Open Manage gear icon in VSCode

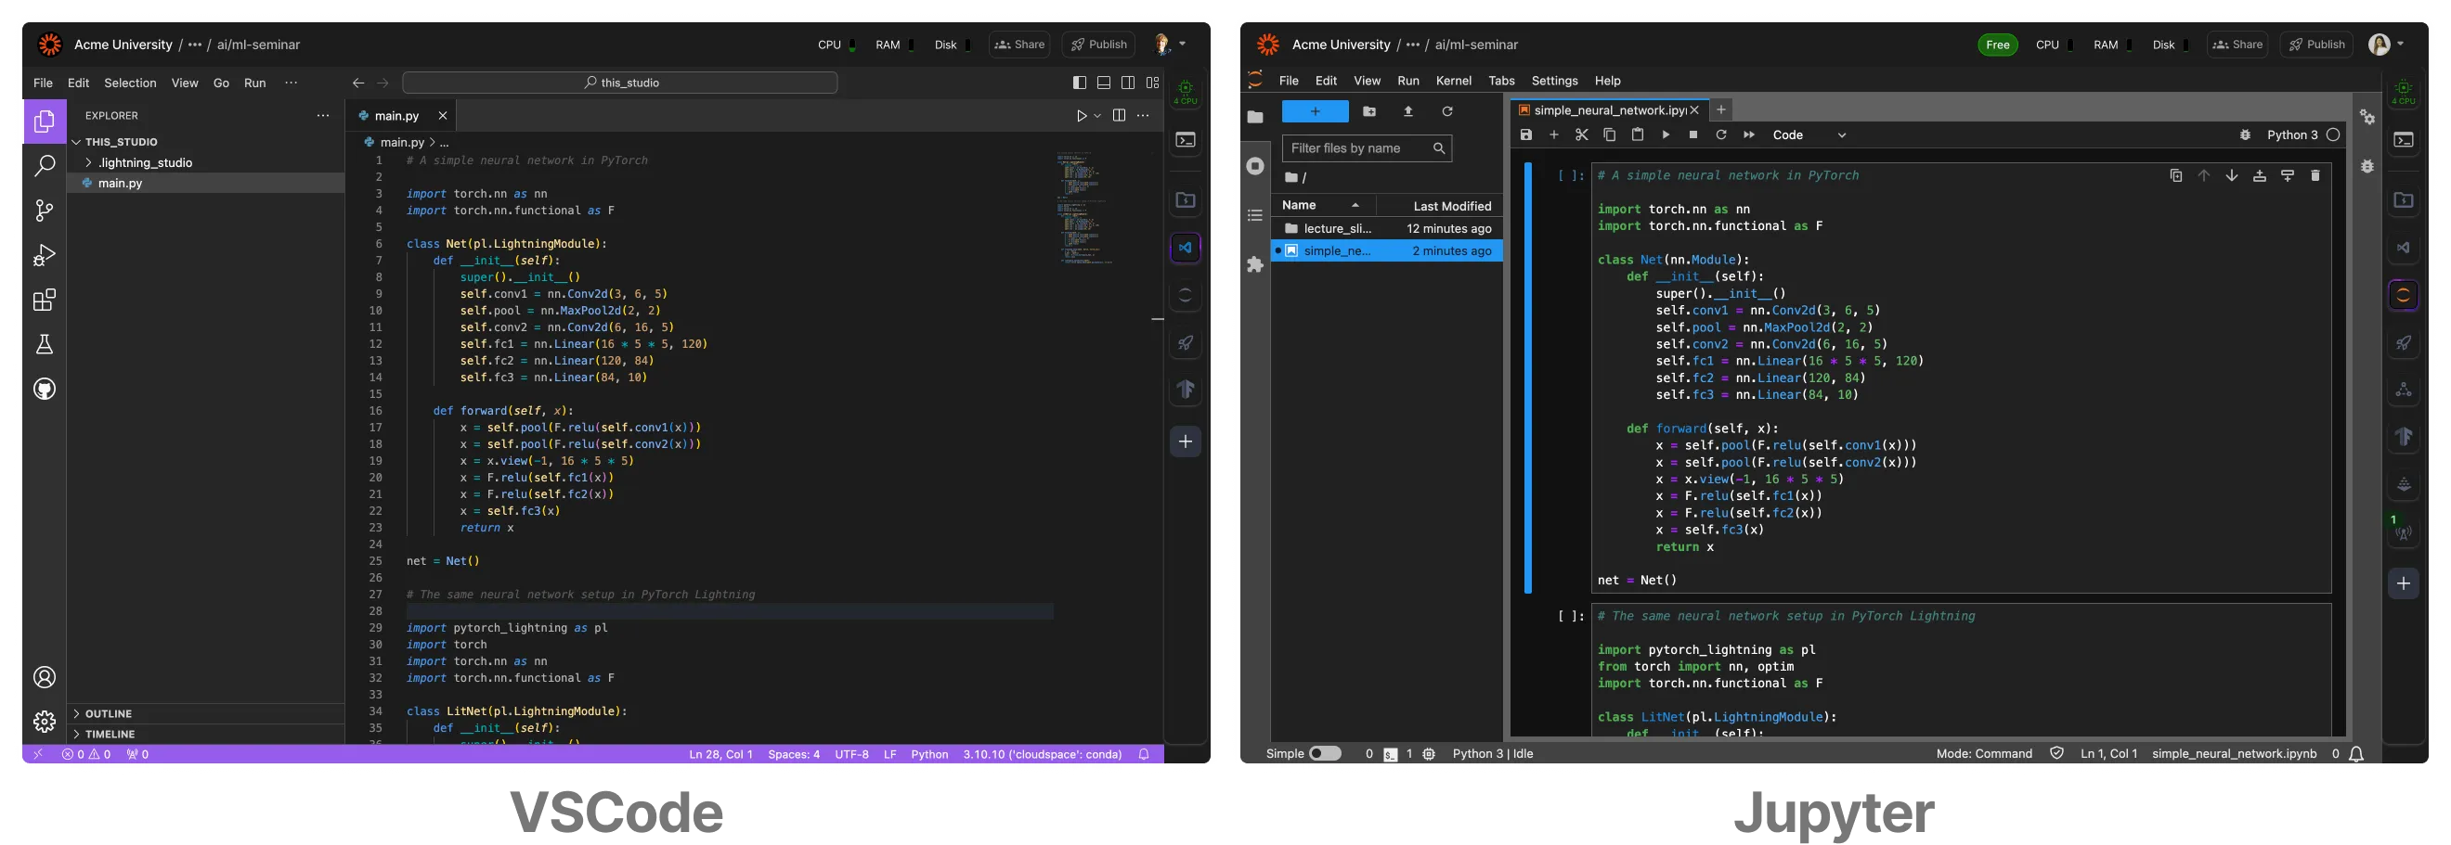[45, 723]
